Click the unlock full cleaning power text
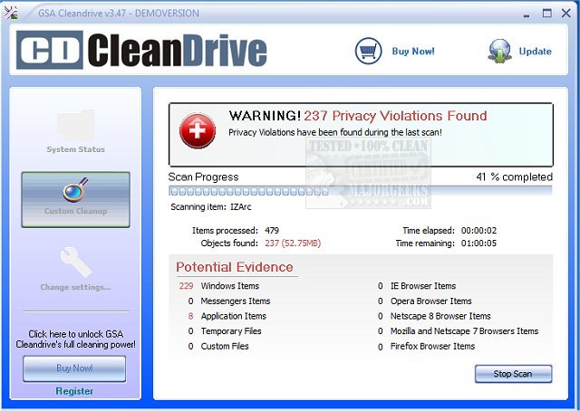 point(75,339)
